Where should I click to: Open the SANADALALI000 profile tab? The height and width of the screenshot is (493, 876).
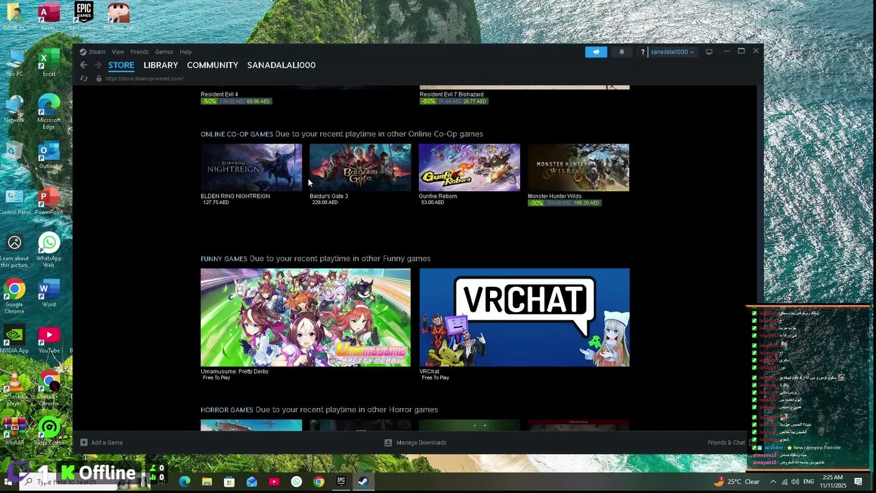[x=281, y=65]
